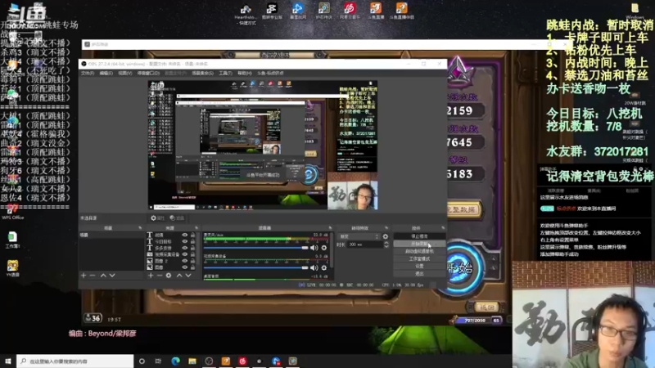Viewport: 655px width, 368px height.
Task: Open Task View in the taskbar
Action: pyautogui.click(x=158, y=361)
